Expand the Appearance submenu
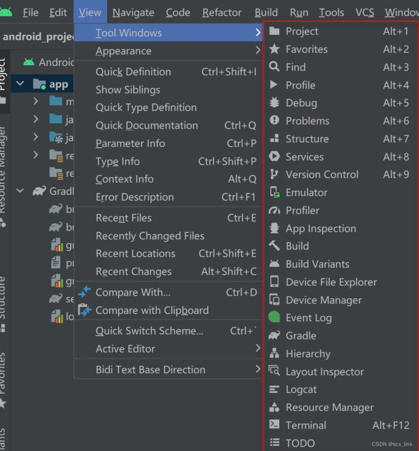 point(168,51)
